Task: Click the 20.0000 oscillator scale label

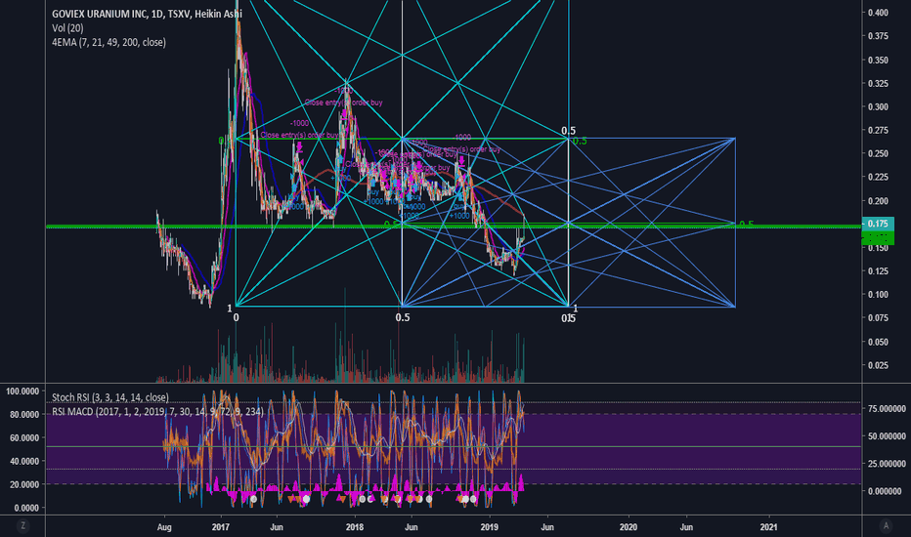Action: pos(24,484)
